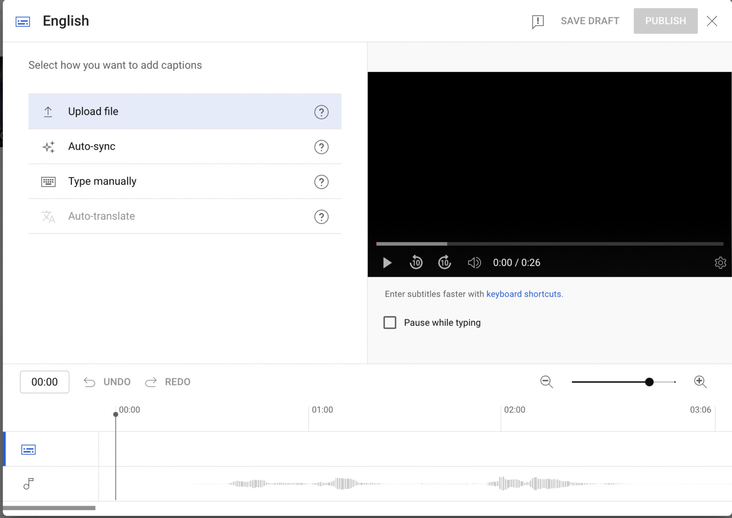
Task: Open help for Upload file option
Action: [321, 112]
